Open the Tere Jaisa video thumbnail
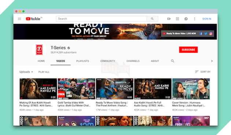The height and width of the screenshot is (135, 231). point(114,121)
